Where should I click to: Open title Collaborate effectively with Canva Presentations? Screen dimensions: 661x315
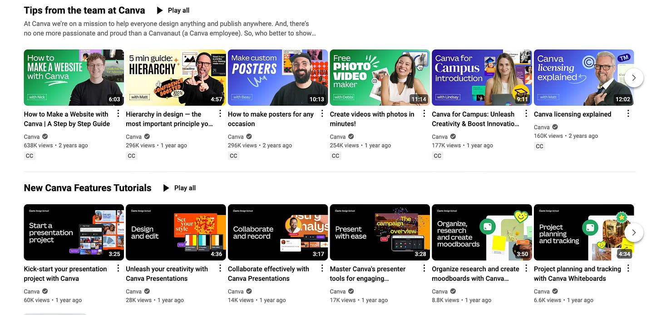click(268, 274)
